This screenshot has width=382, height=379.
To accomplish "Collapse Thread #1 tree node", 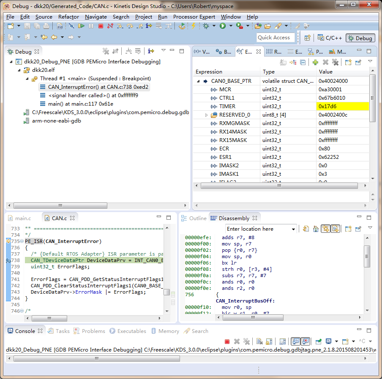I will point(27,79).
